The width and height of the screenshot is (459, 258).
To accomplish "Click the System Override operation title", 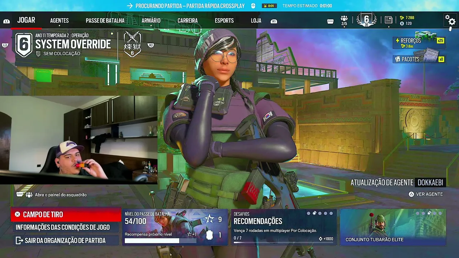I will click(73, 44).
